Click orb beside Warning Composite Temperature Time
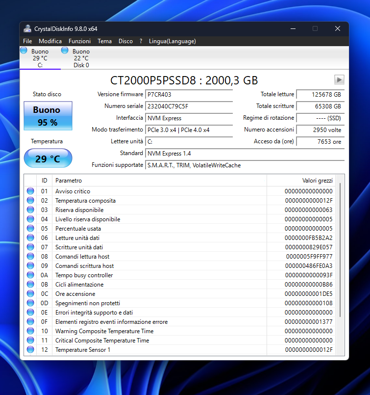This screenshot has width=370, height=395. [x=30, y=331]
